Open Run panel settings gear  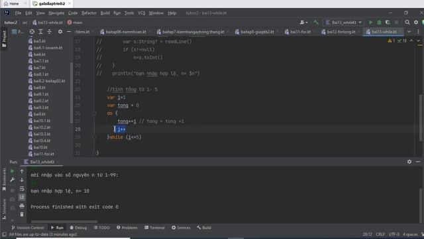tap(409, 162)
